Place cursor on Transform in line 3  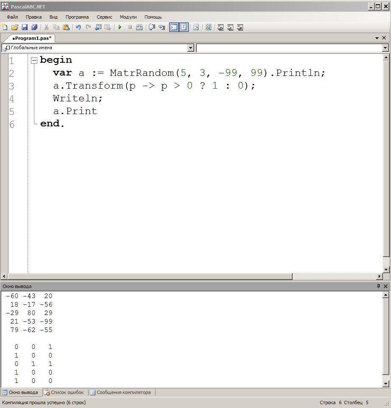(x=94, y=86)
